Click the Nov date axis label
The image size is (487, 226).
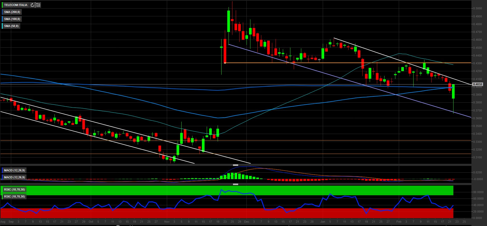167,222
